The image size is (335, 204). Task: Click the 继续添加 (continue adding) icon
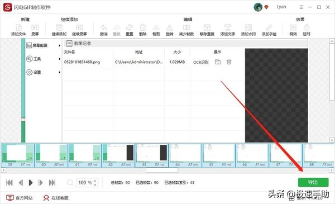point(59,27)
